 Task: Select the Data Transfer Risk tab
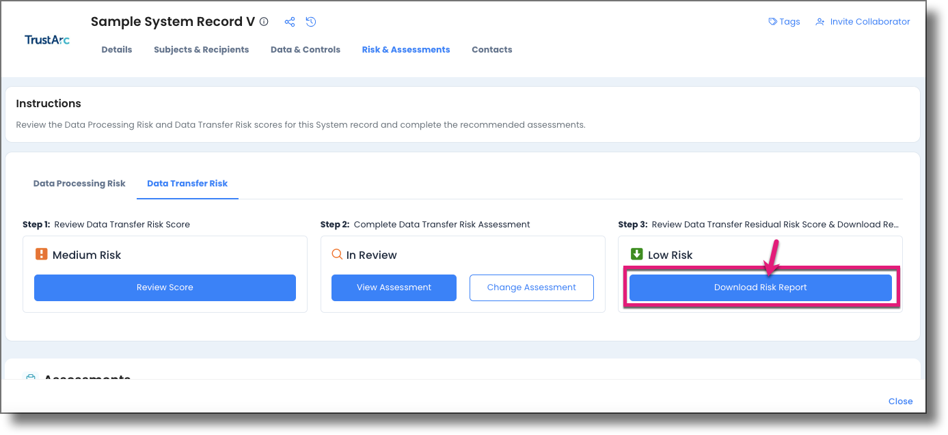pyautogui.click(x=187, y=184)
